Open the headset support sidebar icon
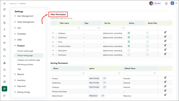 (5, 70)
